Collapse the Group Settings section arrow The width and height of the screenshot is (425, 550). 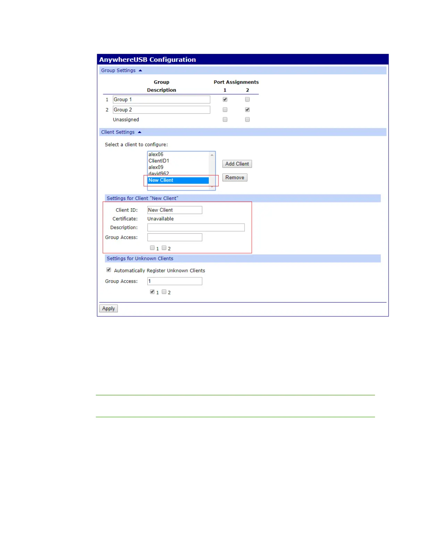click(140, 70)
